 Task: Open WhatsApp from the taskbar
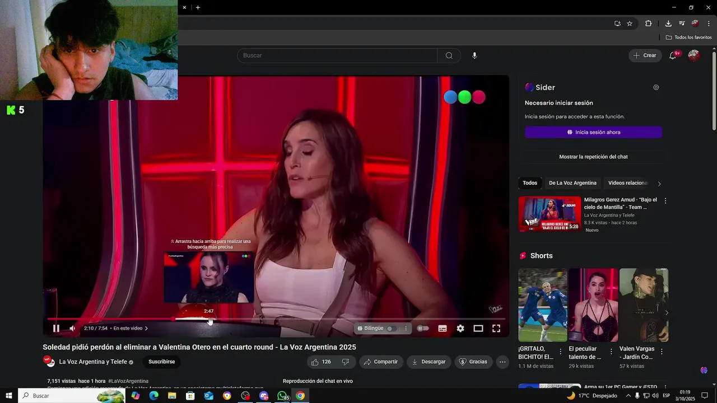[x=282, y=396]
